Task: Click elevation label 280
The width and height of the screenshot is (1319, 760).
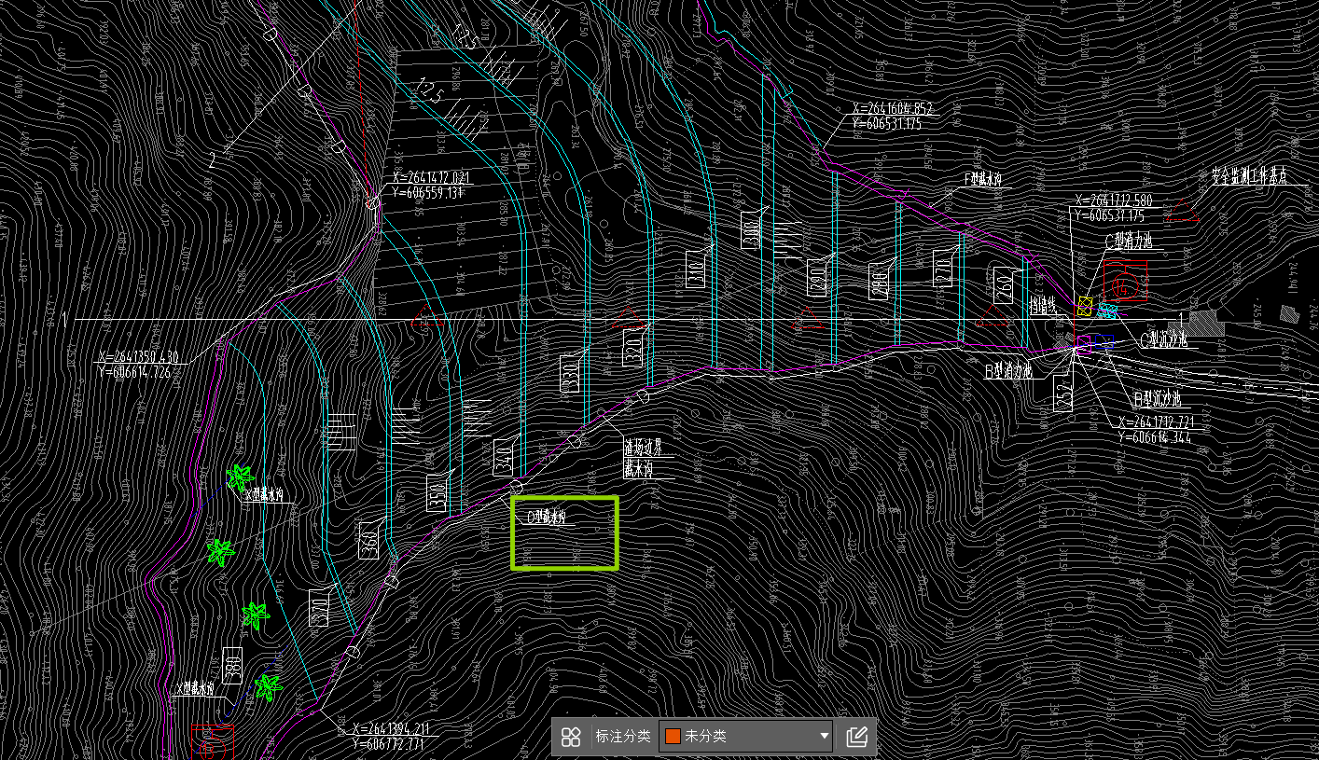Action: click(x=877, y=283)
